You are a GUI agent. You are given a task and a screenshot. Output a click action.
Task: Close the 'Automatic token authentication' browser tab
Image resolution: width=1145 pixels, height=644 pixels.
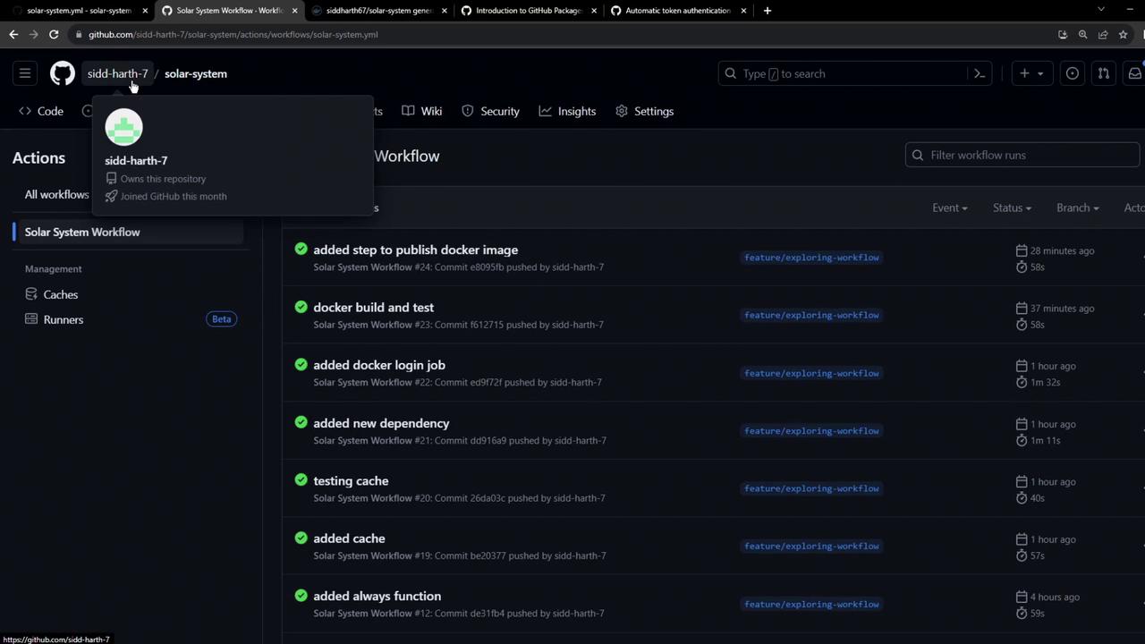[743, 11]
